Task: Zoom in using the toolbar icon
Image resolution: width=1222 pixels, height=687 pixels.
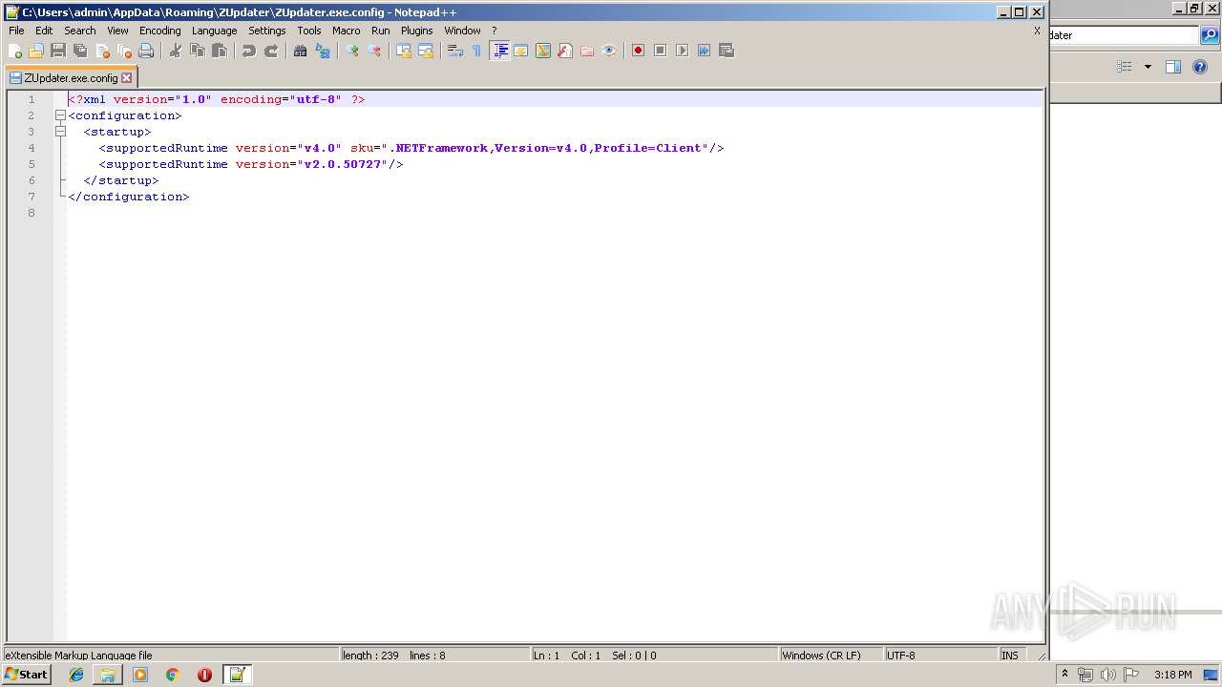Action: [x=352, y=51]
